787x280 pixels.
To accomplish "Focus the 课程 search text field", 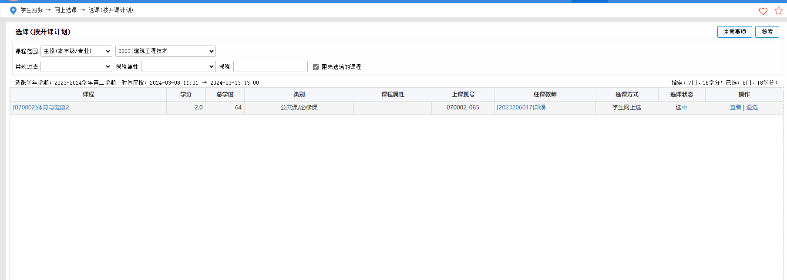I will click(270, 66).
